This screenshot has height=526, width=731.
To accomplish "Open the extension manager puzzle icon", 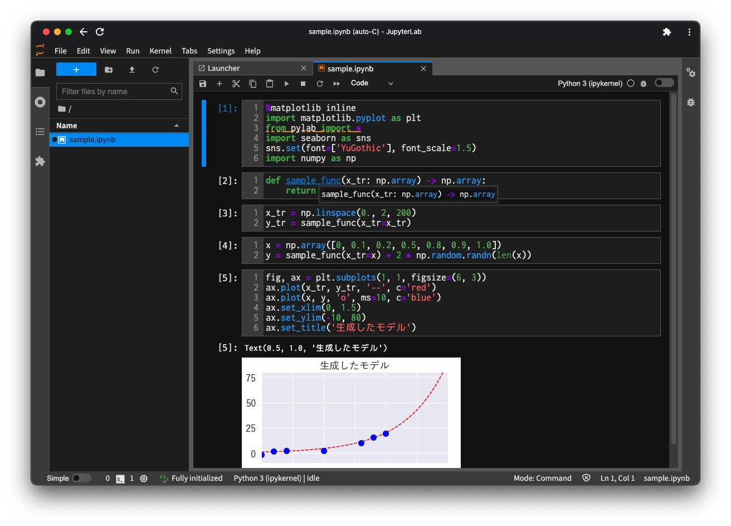I will point(40,161).
